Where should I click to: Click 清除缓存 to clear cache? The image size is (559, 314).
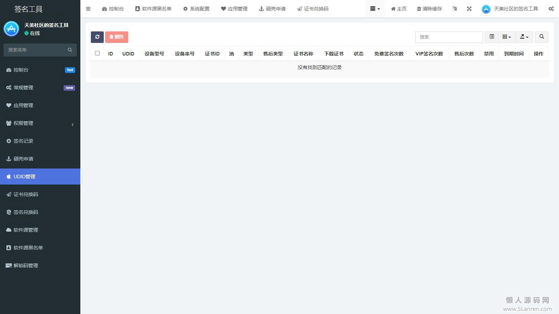[x=429, y=9]
